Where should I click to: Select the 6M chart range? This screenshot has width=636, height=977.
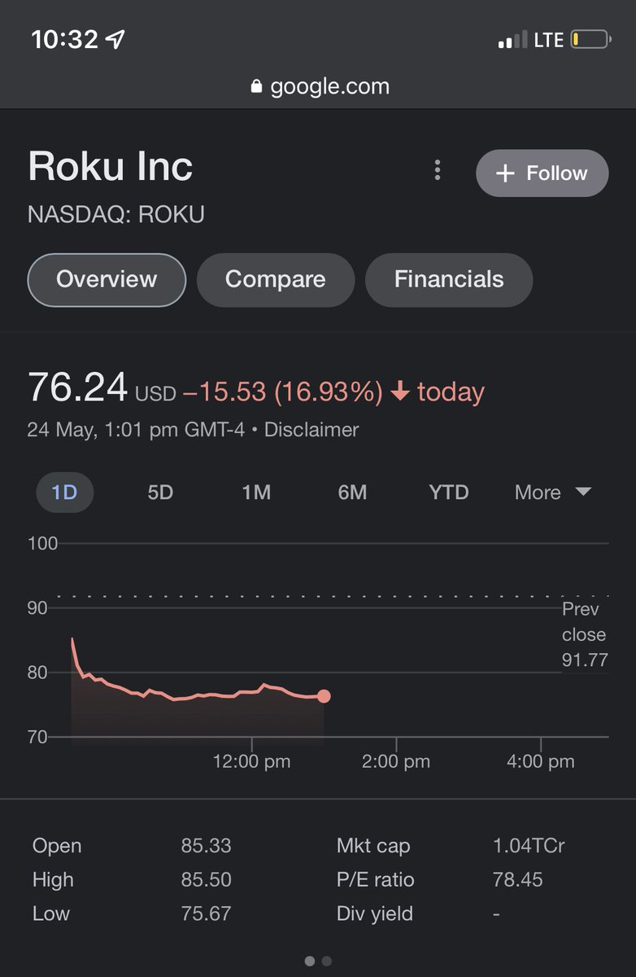352,493
